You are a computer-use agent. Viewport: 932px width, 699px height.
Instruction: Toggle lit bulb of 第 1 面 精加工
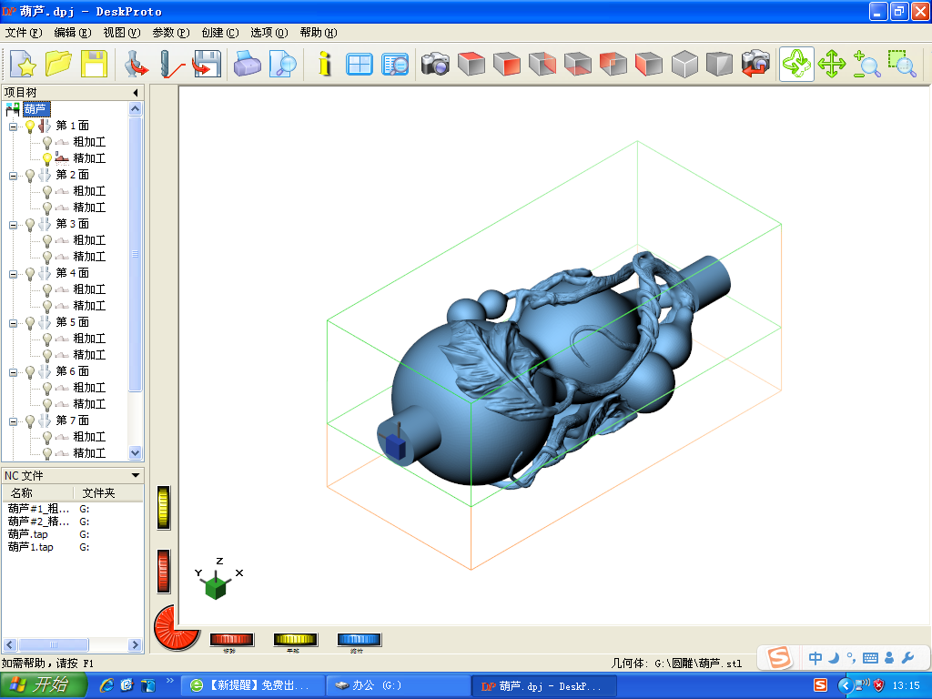point(47,158)
